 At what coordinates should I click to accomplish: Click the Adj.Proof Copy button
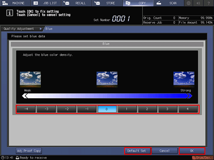click(29, 151)
